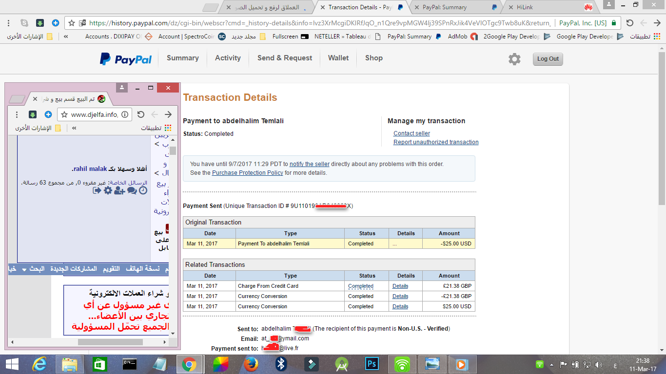The height and width of the screenshot is (374, 666).
Task: Click volume speaker icon in system tray
Action: click(x=598, y=364)
